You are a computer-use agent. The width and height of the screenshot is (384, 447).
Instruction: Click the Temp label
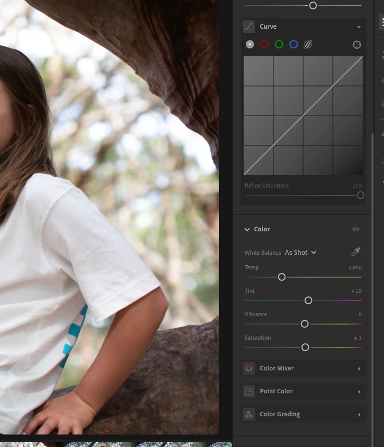click(x=251, y=267)
